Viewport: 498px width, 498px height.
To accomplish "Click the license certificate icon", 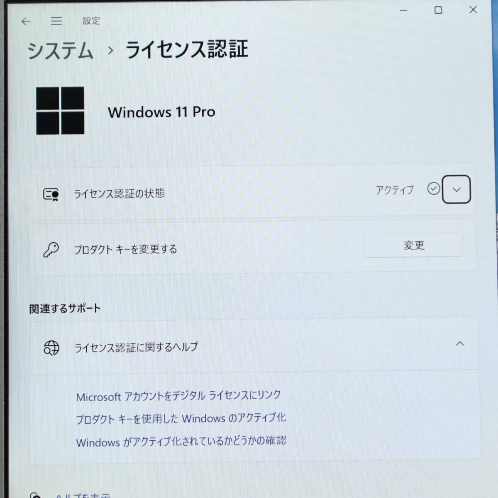I will (51, 194).
